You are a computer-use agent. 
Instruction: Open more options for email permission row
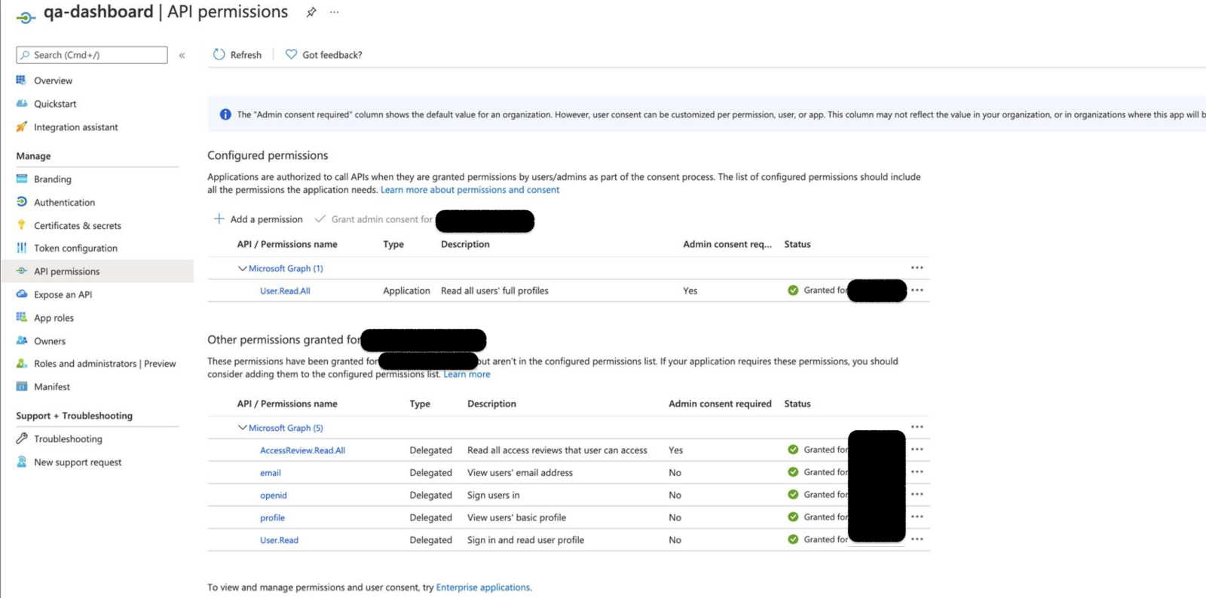coord(917,472)
